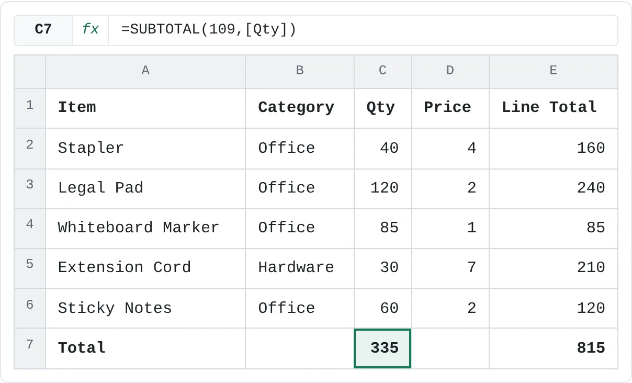Select the "Extension Cord" cell

coord(145,268)
